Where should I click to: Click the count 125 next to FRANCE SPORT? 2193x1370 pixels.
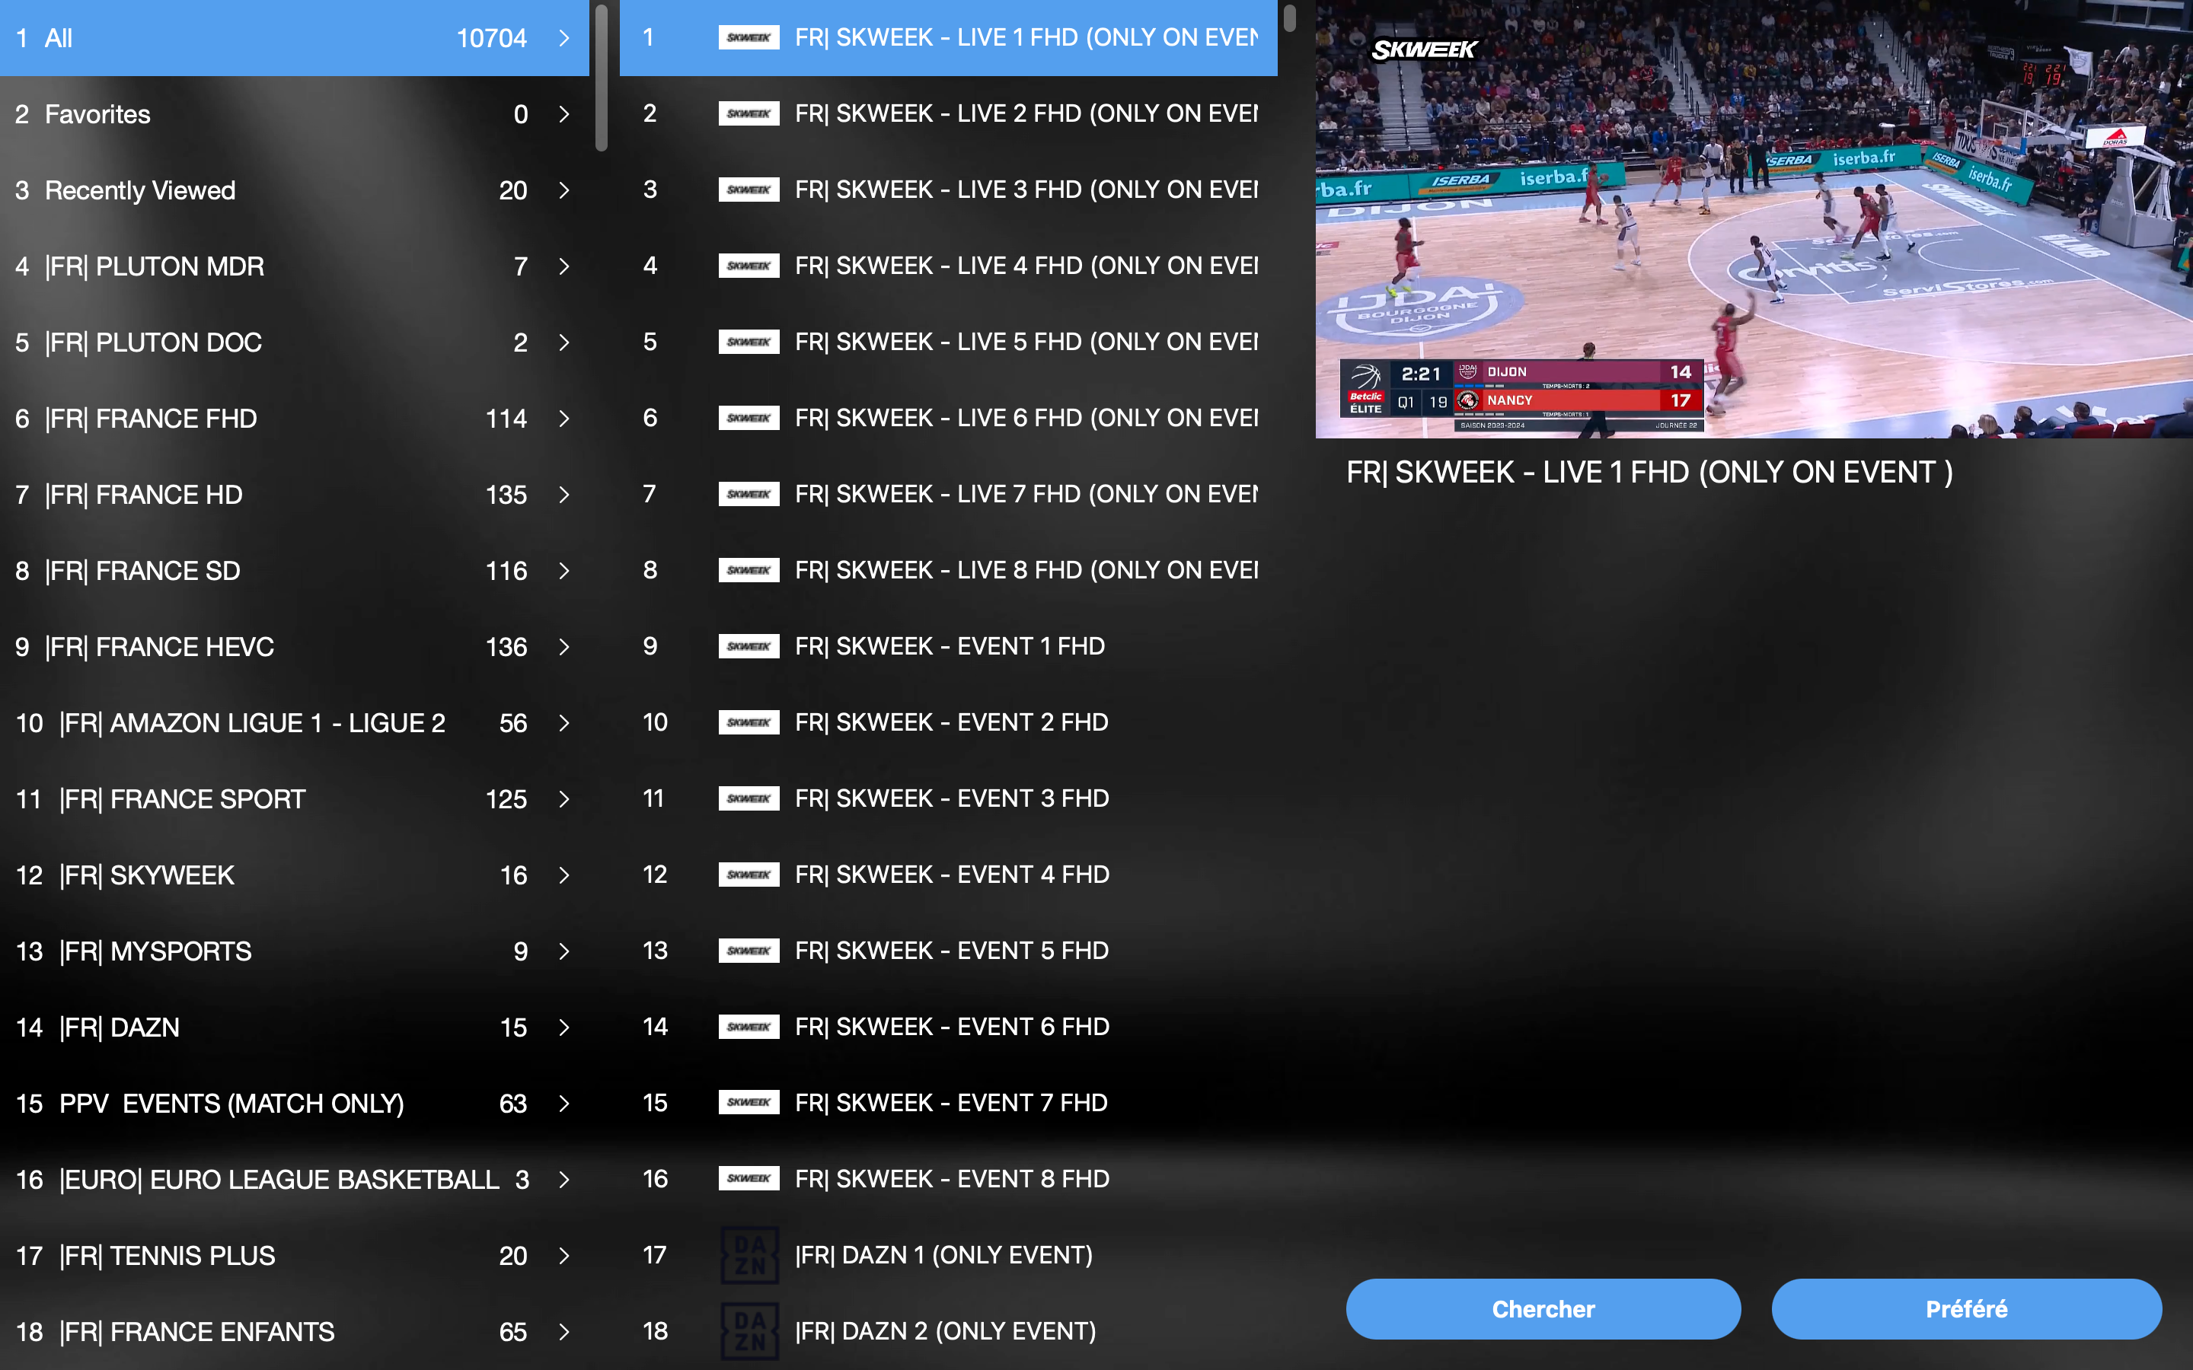[x=506, y=799]
